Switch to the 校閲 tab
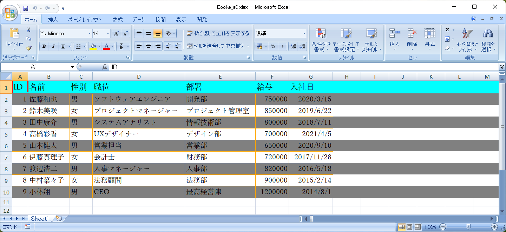This screenshot has height=232, width=506. coord(160,20)
